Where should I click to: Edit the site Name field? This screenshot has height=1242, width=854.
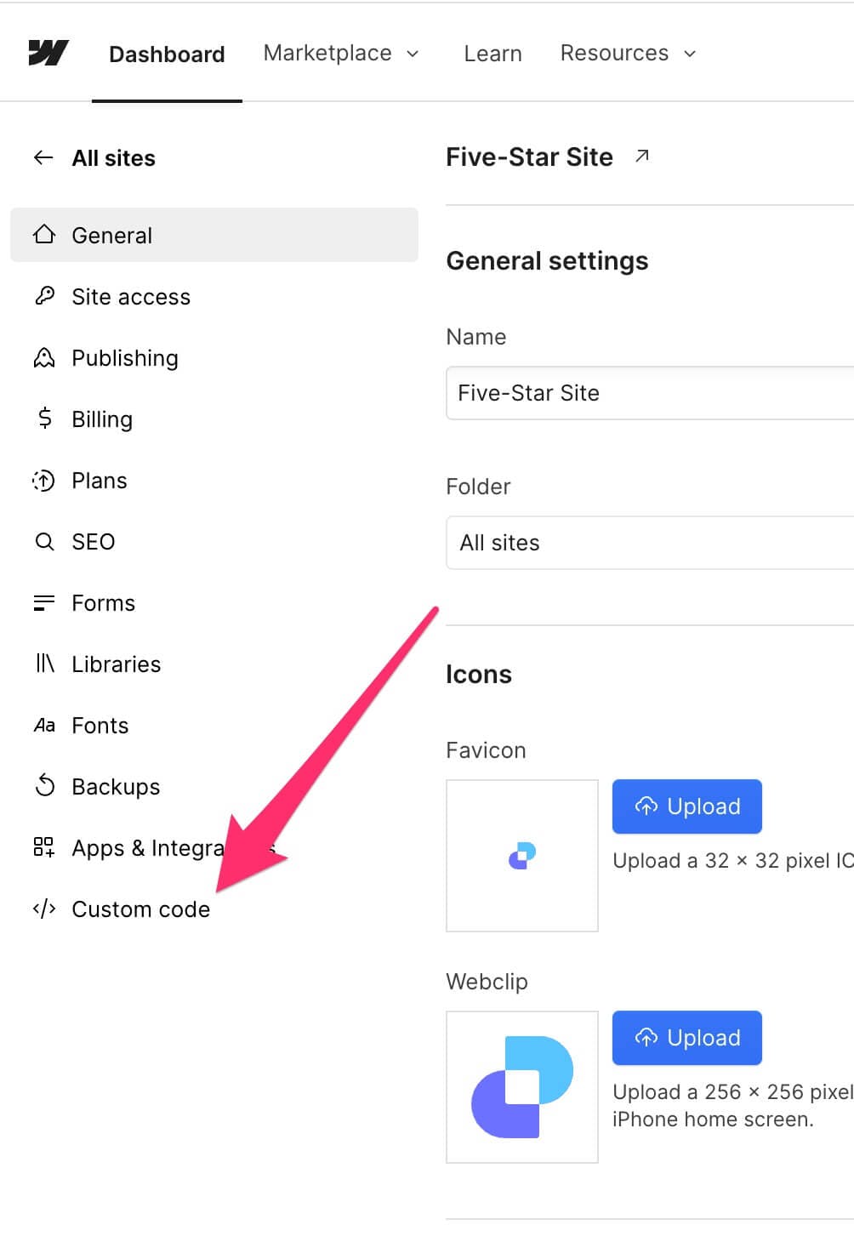(x=650, y=393)
